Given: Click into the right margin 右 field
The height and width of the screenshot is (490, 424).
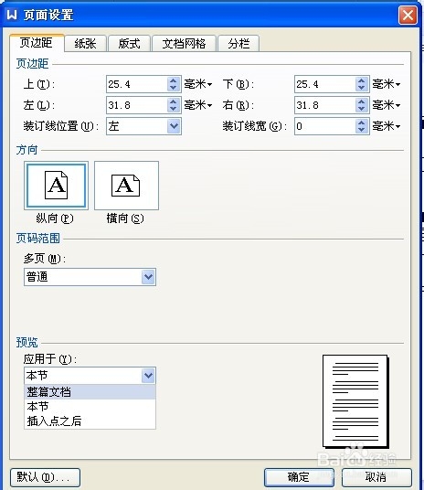Looking at the screenshot, I should click(325, 105).
